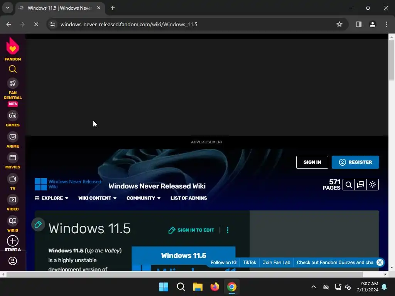The height and width of the screenshot is (296, 395).
Task: Open the TV sidebar icon
Action: (13, 179)
